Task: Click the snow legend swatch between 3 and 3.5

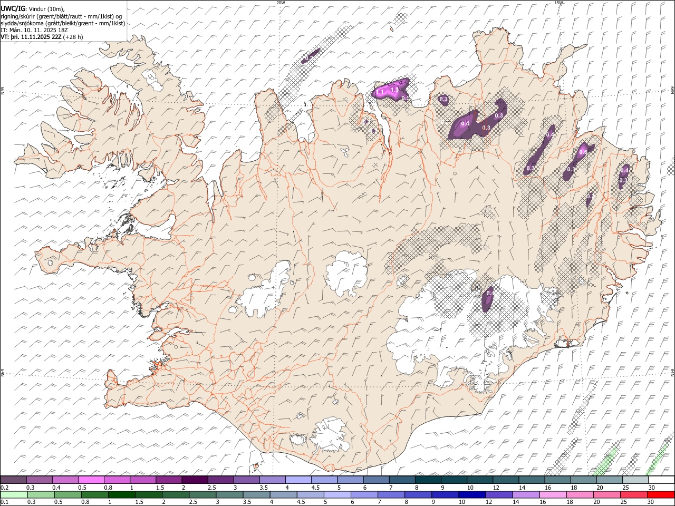Action: (246, 480)
